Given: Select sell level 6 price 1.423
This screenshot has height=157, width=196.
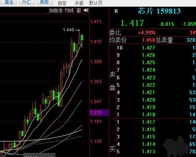Looking at the screenshot, I should (148, 78).
